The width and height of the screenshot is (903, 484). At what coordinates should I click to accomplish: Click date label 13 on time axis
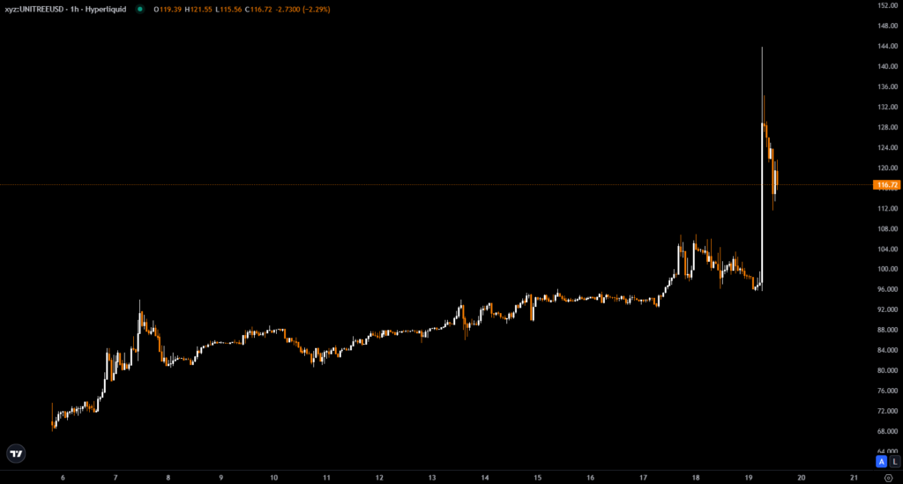click(432, 478)
